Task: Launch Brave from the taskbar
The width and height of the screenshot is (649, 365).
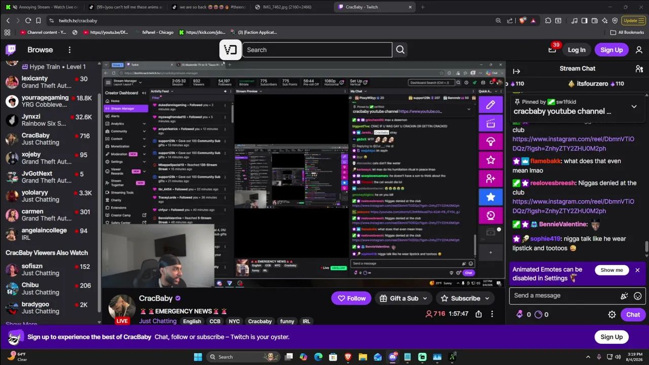Action: tap(348, 357)
